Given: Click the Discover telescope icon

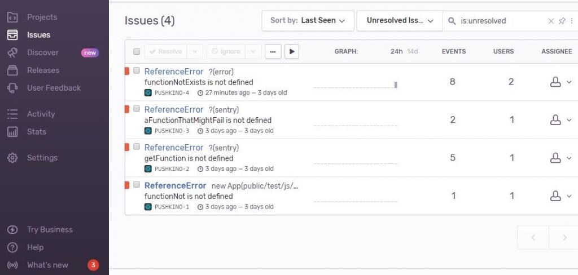Looking at the screenshot, I should click(12, 52).
